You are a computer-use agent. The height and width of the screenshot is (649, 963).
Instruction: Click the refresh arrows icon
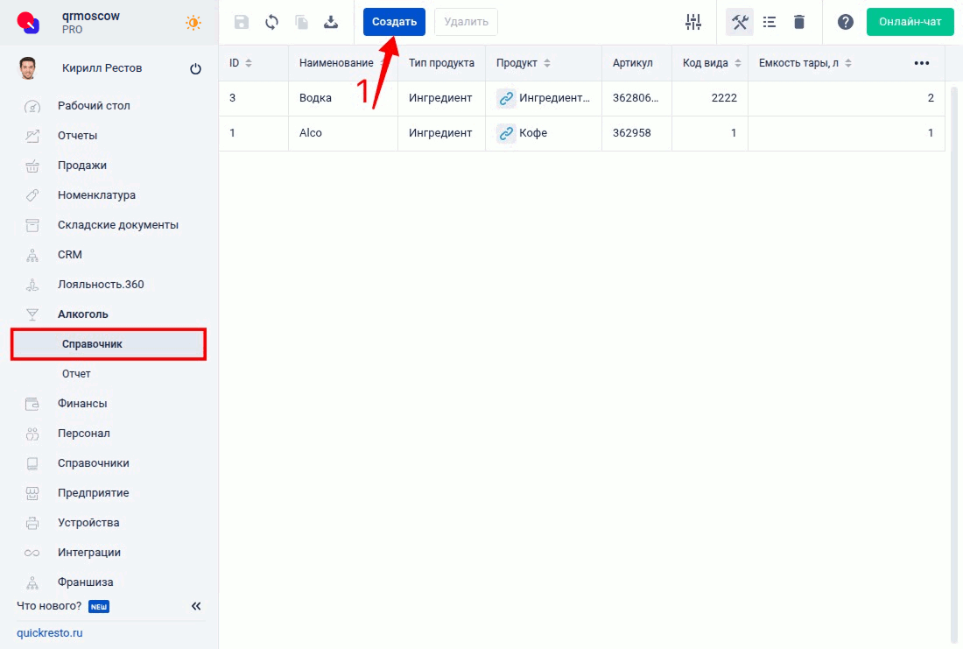[x=271, y=23]
